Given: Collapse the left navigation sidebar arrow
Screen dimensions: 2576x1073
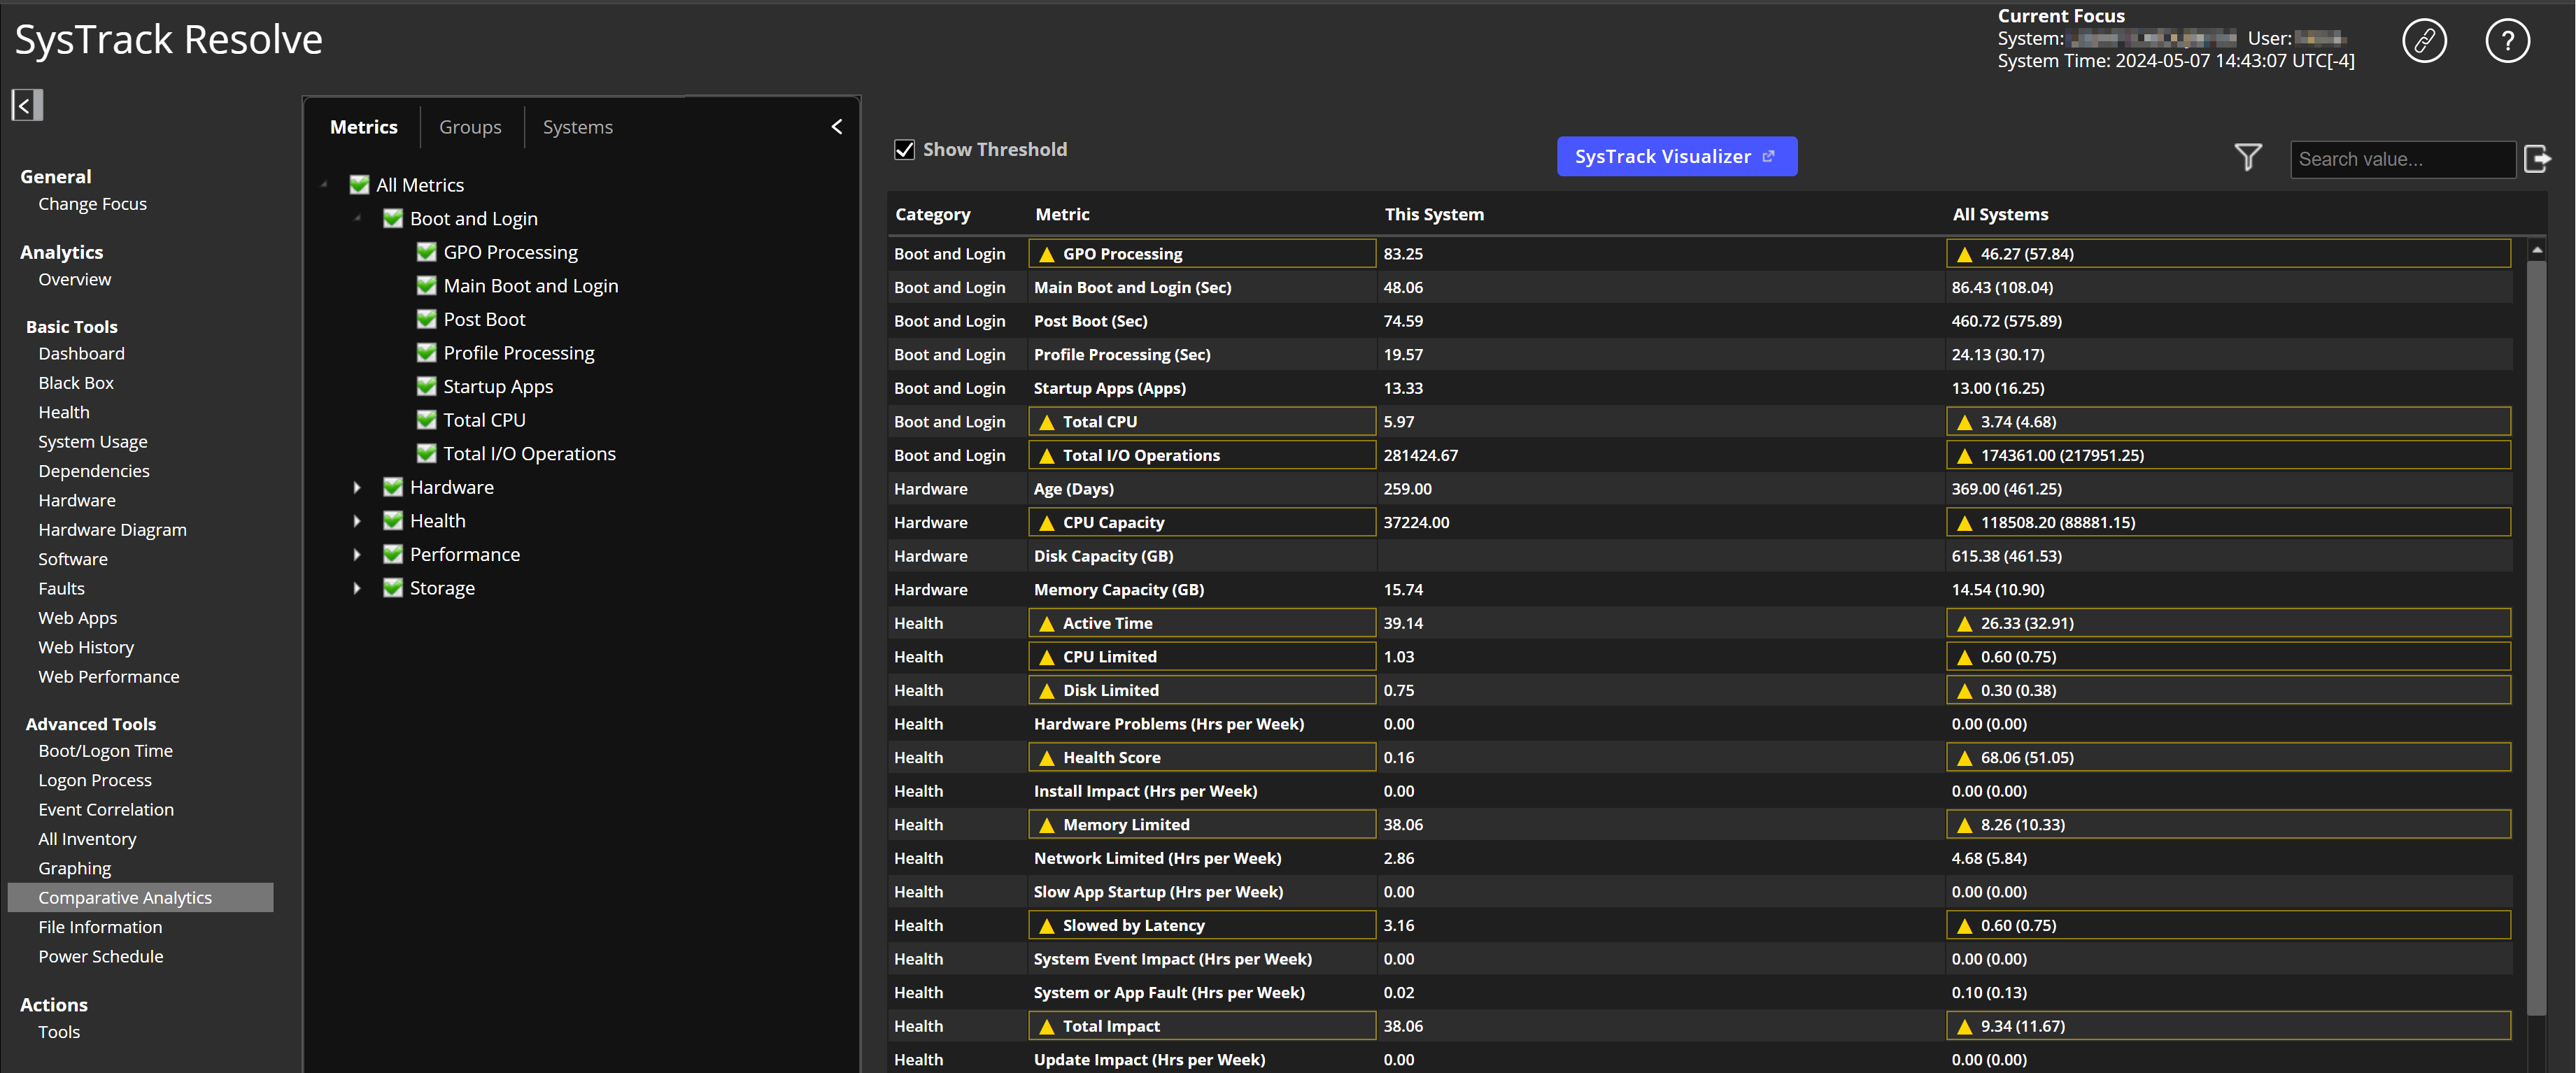Looking at the screenshot, I should pos(27,105).
